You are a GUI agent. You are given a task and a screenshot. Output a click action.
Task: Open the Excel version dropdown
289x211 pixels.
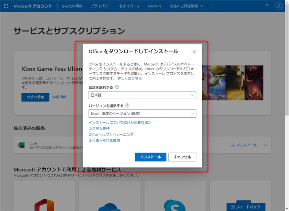point(142,114)
